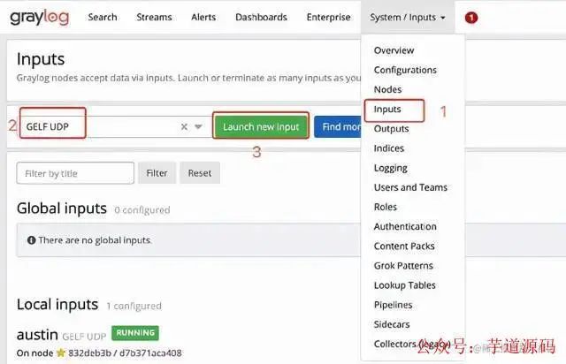Click the info icon in no global inputs notice
The height and width of the screenshot is (364, 566).
click(32, 240)
